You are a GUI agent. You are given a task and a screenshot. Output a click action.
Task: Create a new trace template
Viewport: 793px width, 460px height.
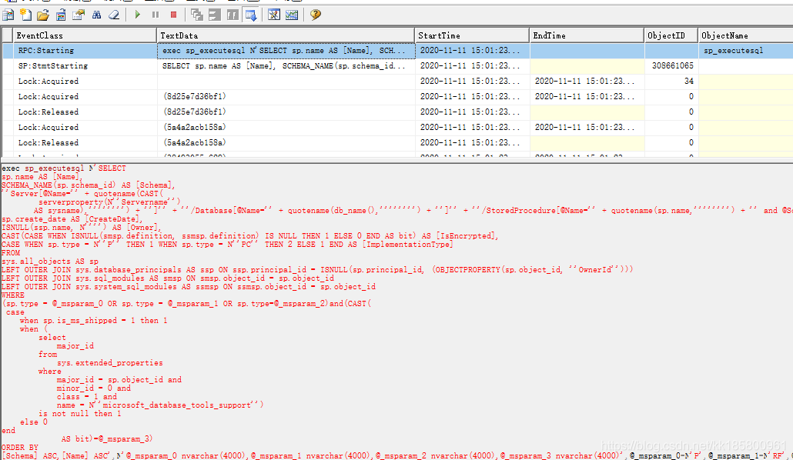(25, 15)
